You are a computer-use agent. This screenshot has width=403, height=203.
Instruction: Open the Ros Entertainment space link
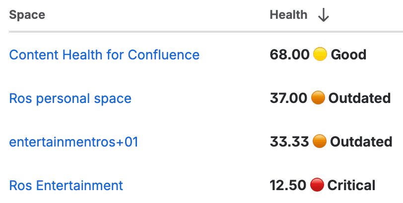pos(66,186)
